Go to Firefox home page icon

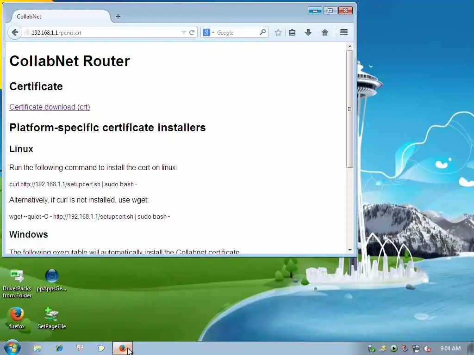324,32
